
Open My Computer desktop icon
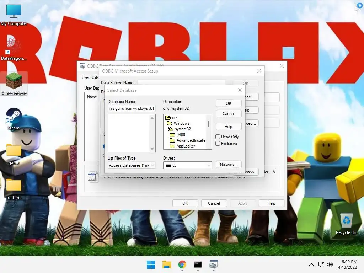(14, 14)
